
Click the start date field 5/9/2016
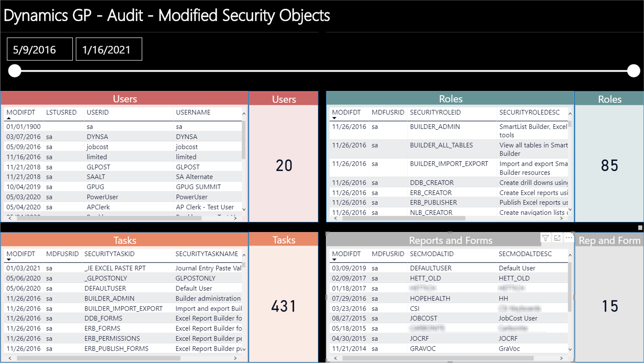[39, 49]
